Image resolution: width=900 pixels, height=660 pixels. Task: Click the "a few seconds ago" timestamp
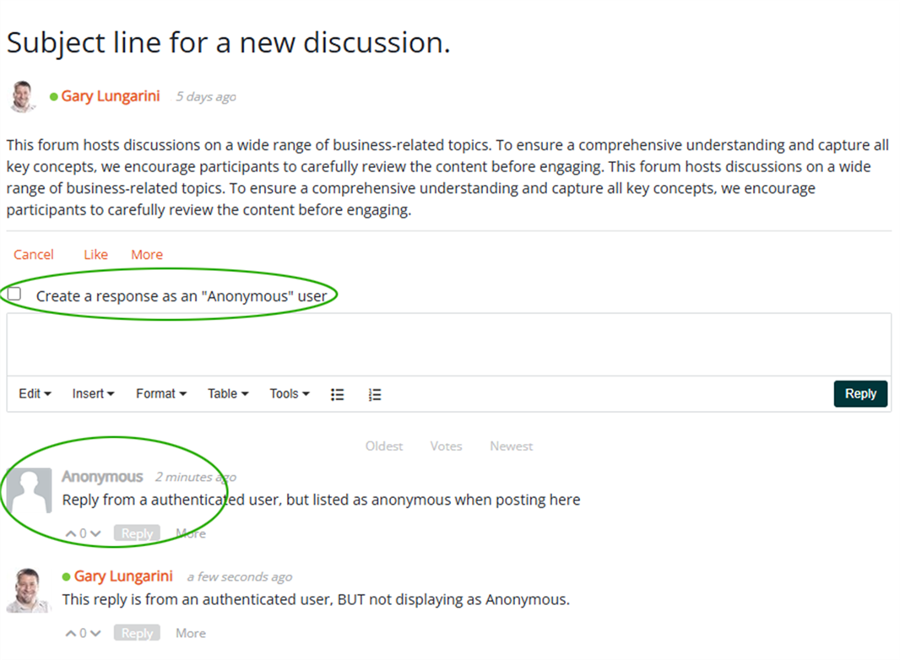point(239,576)
